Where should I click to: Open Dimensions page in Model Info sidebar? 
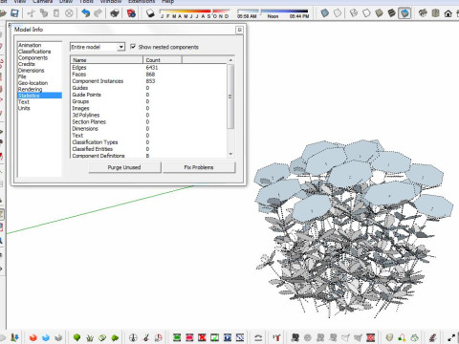tap(31, 71)
